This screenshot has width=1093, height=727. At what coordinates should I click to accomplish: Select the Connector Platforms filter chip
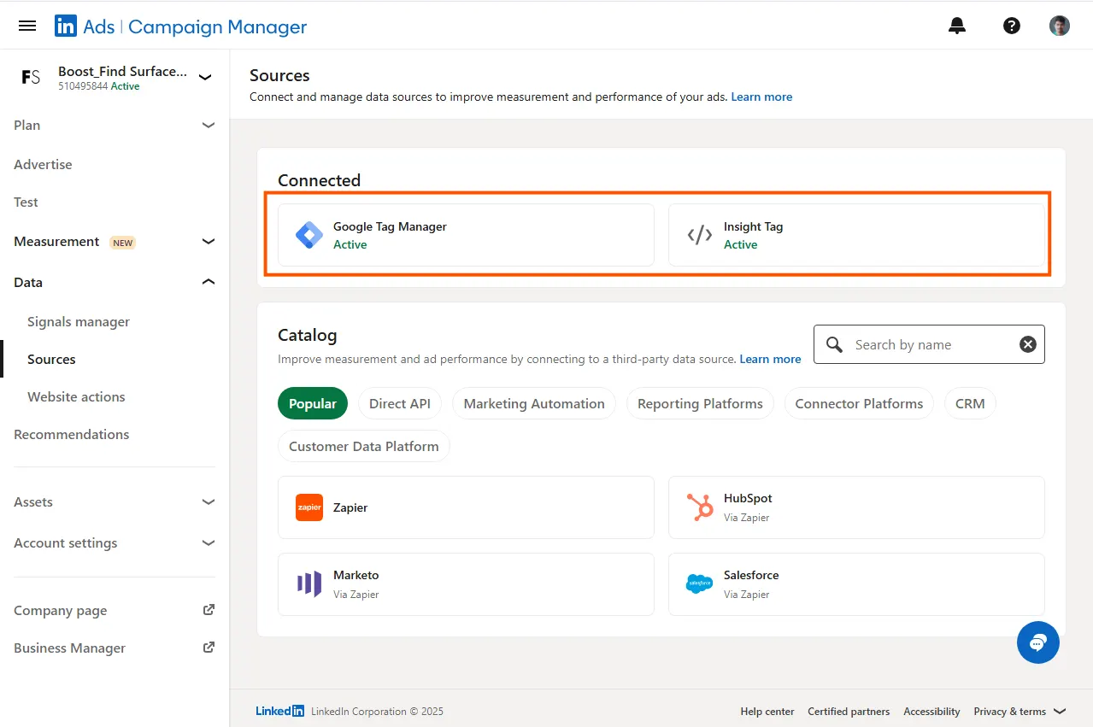tap(859, 403)
